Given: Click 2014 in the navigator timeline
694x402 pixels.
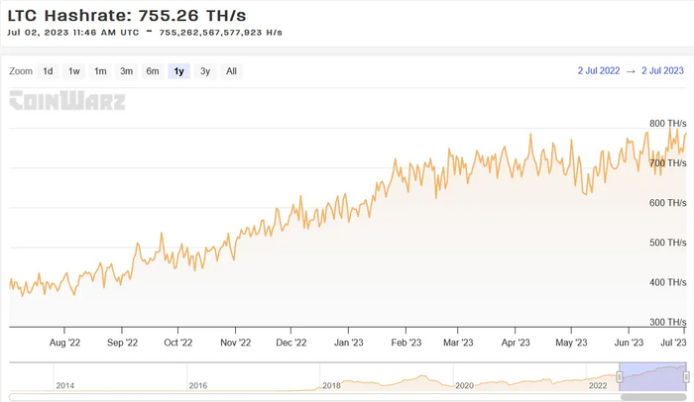Looking at the screenshot, I should pos(64,385).
